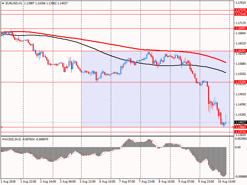The image size is (247, 185).
Task: Select the 1.13865 red price label
Action: (x=240, y=127)
